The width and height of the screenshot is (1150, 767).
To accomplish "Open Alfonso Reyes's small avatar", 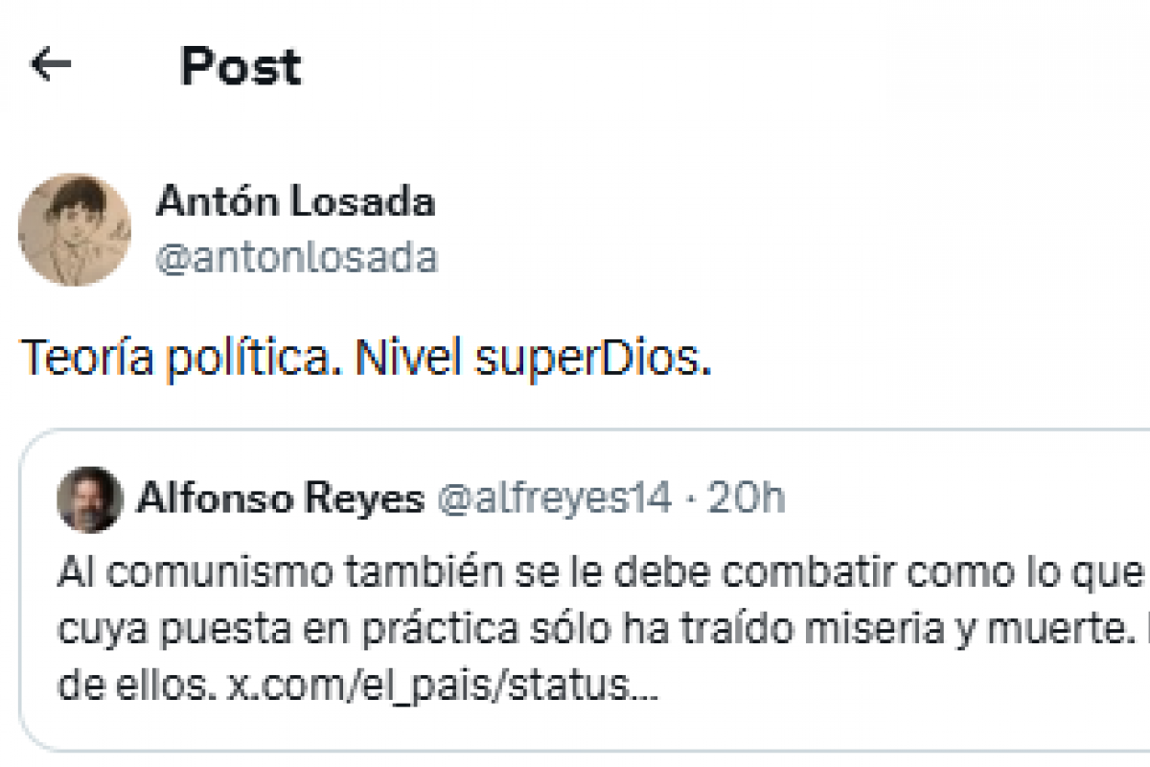I will (89, 500).
